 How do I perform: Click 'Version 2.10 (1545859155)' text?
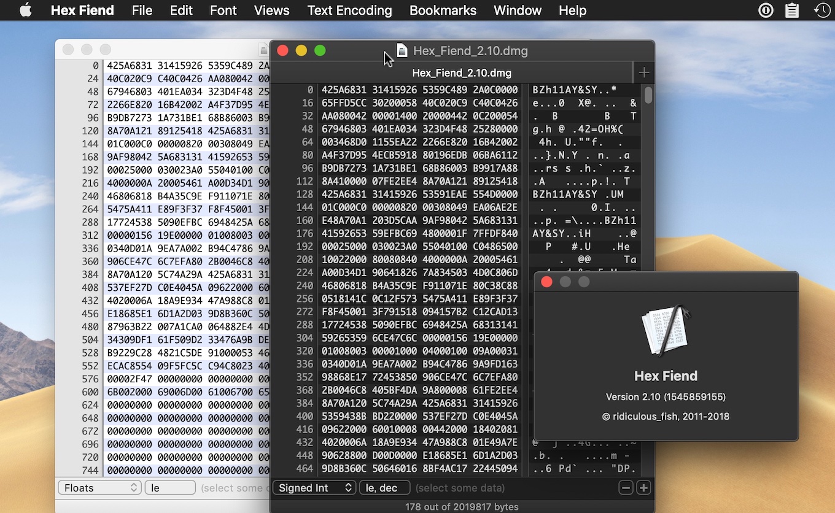[666, 397]
